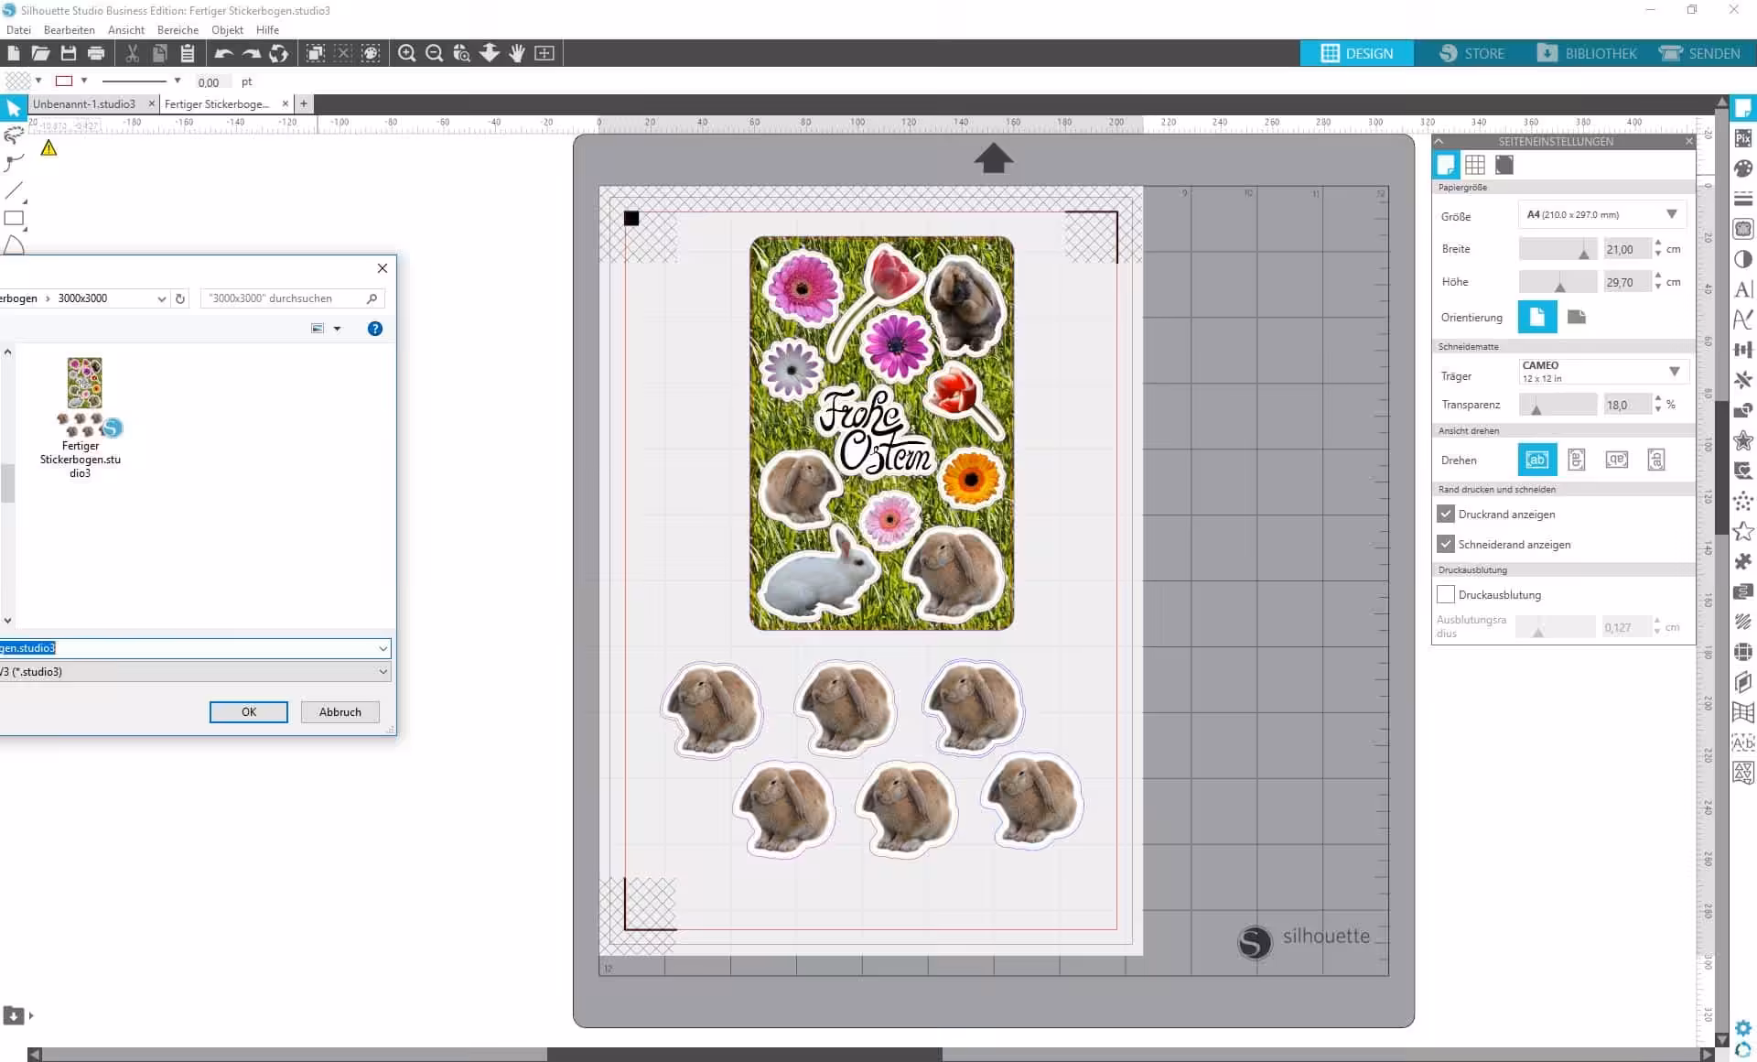Enable the Druckausblutung checkbox
The height and width of the screenshot is (1062, 1757).
pos(1446,595)
